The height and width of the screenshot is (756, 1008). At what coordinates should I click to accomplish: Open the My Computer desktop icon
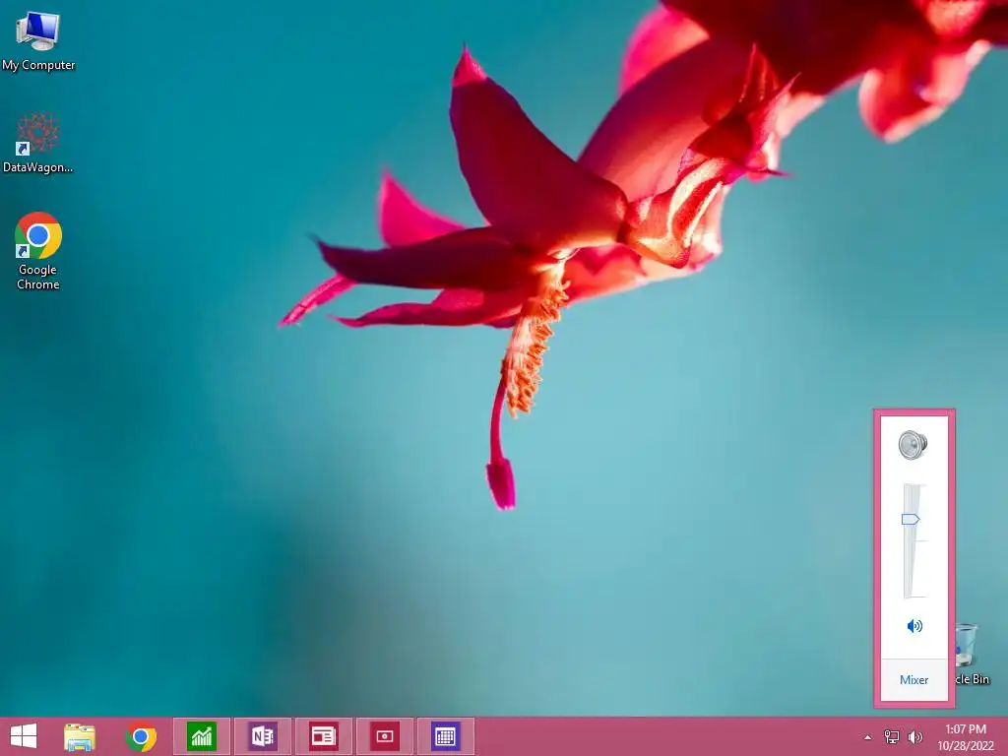[x=38, y=41]
